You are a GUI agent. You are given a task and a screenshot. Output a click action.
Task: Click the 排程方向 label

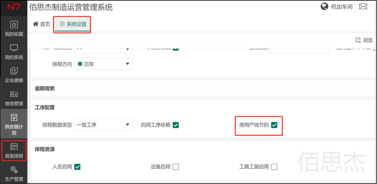pos(62,64)
